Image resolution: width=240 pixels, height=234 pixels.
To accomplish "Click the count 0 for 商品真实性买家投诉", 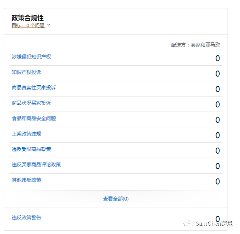I will click(x=217, y=89).
